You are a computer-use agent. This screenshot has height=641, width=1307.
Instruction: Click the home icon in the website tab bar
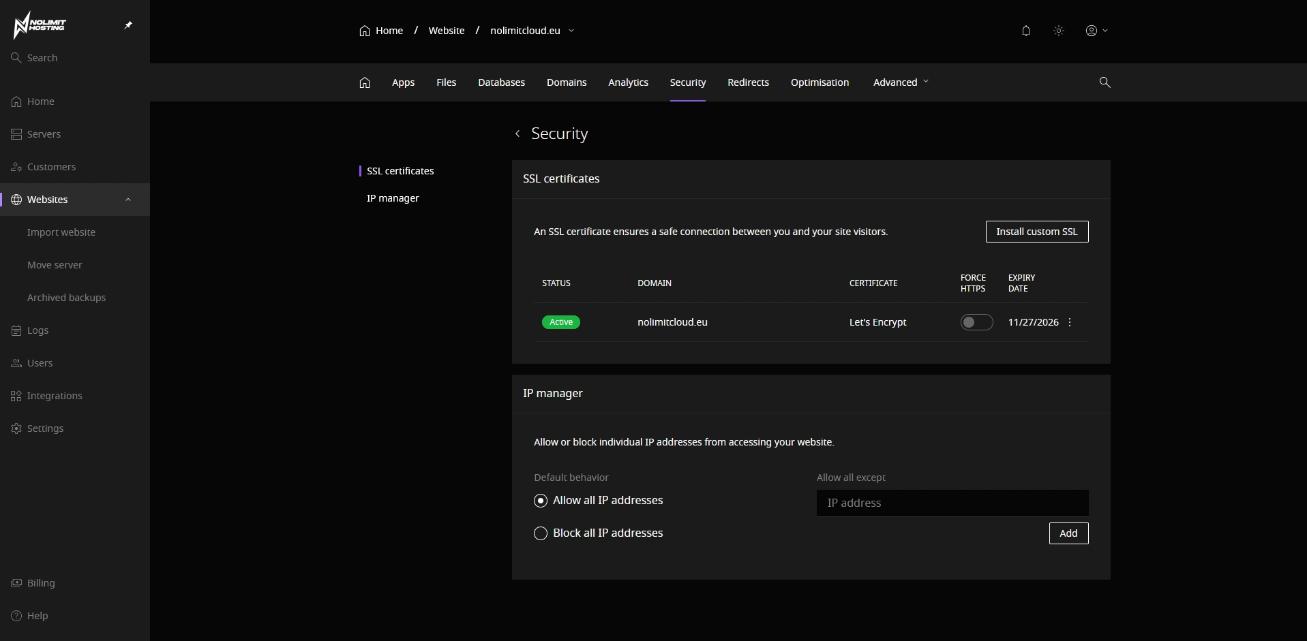[365, 82]
